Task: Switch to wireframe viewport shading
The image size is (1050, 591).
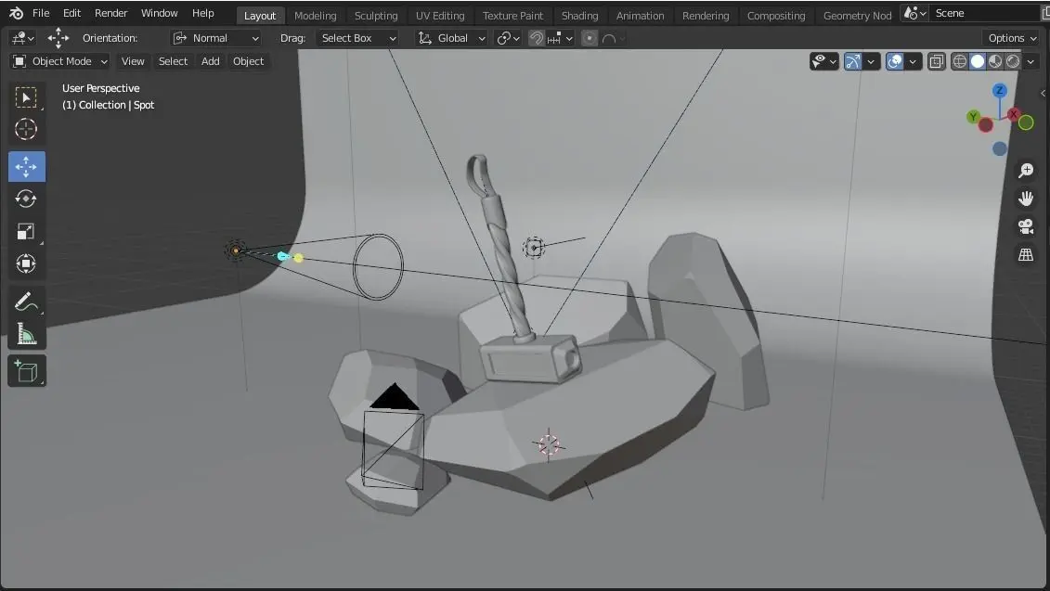Action: point(960,61)
